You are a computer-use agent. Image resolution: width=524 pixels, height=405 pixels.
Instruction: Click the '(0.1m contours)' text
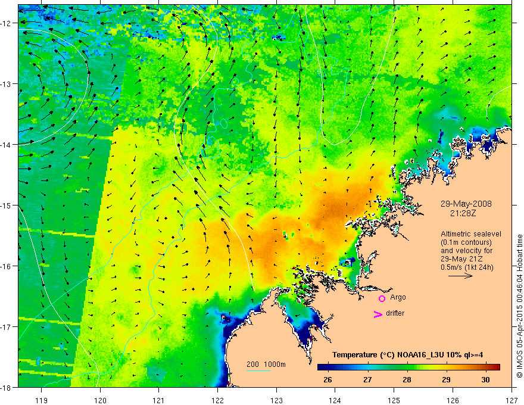466,242
